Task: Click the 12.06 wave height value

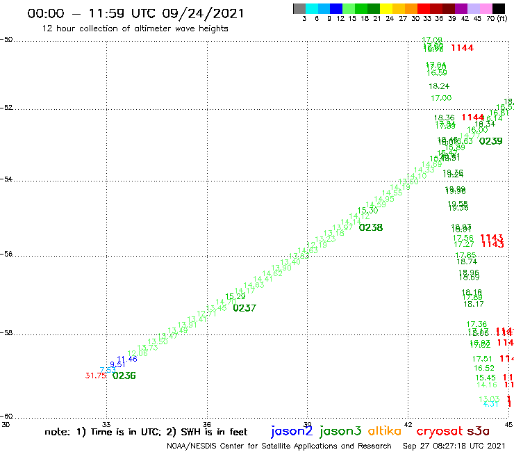Action: pyautogui.click(x=138, y=353)
